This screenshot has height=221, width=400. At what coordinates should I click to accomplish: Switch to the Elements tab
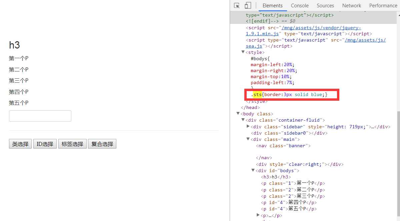coord(273,6)
